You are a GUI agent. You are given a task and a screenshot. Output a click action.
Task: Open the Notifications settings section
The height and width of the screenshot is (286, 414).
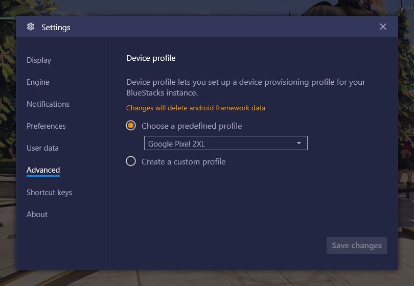pyautogui.click(x=48, y=104)
